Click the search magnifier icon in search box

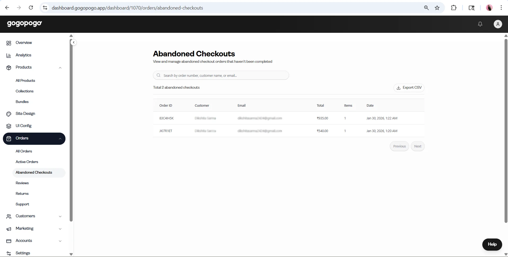coord(158,75)
